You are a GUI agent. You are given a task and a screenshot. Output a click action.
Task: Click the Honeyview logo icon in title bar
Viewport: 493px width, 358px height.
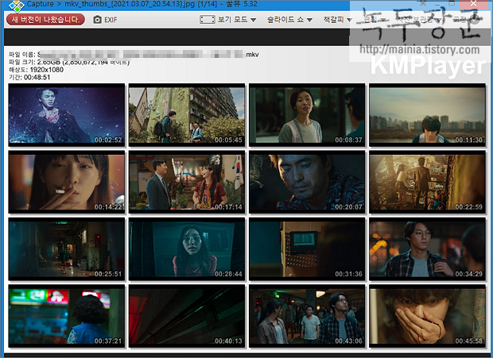click(16, 5)
